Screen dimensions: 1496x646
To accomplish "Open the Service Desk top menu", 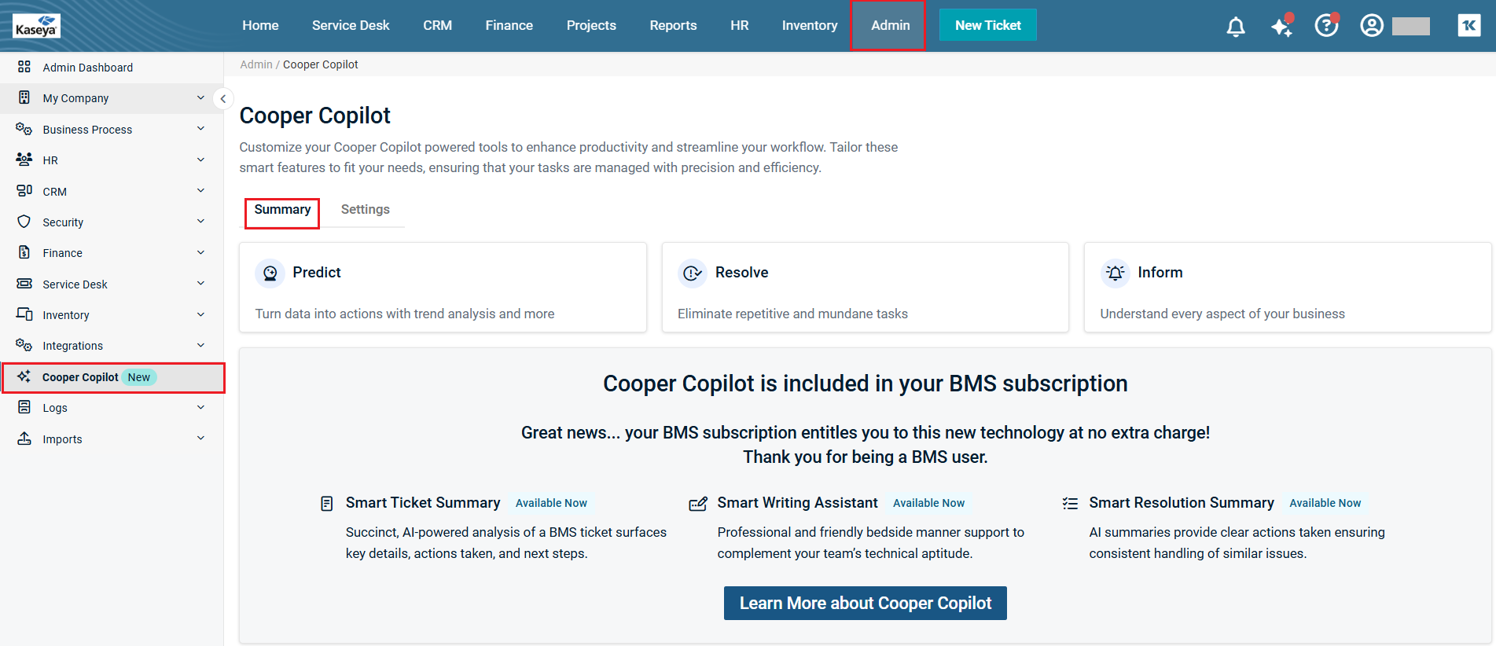I will tap(351, 25).
